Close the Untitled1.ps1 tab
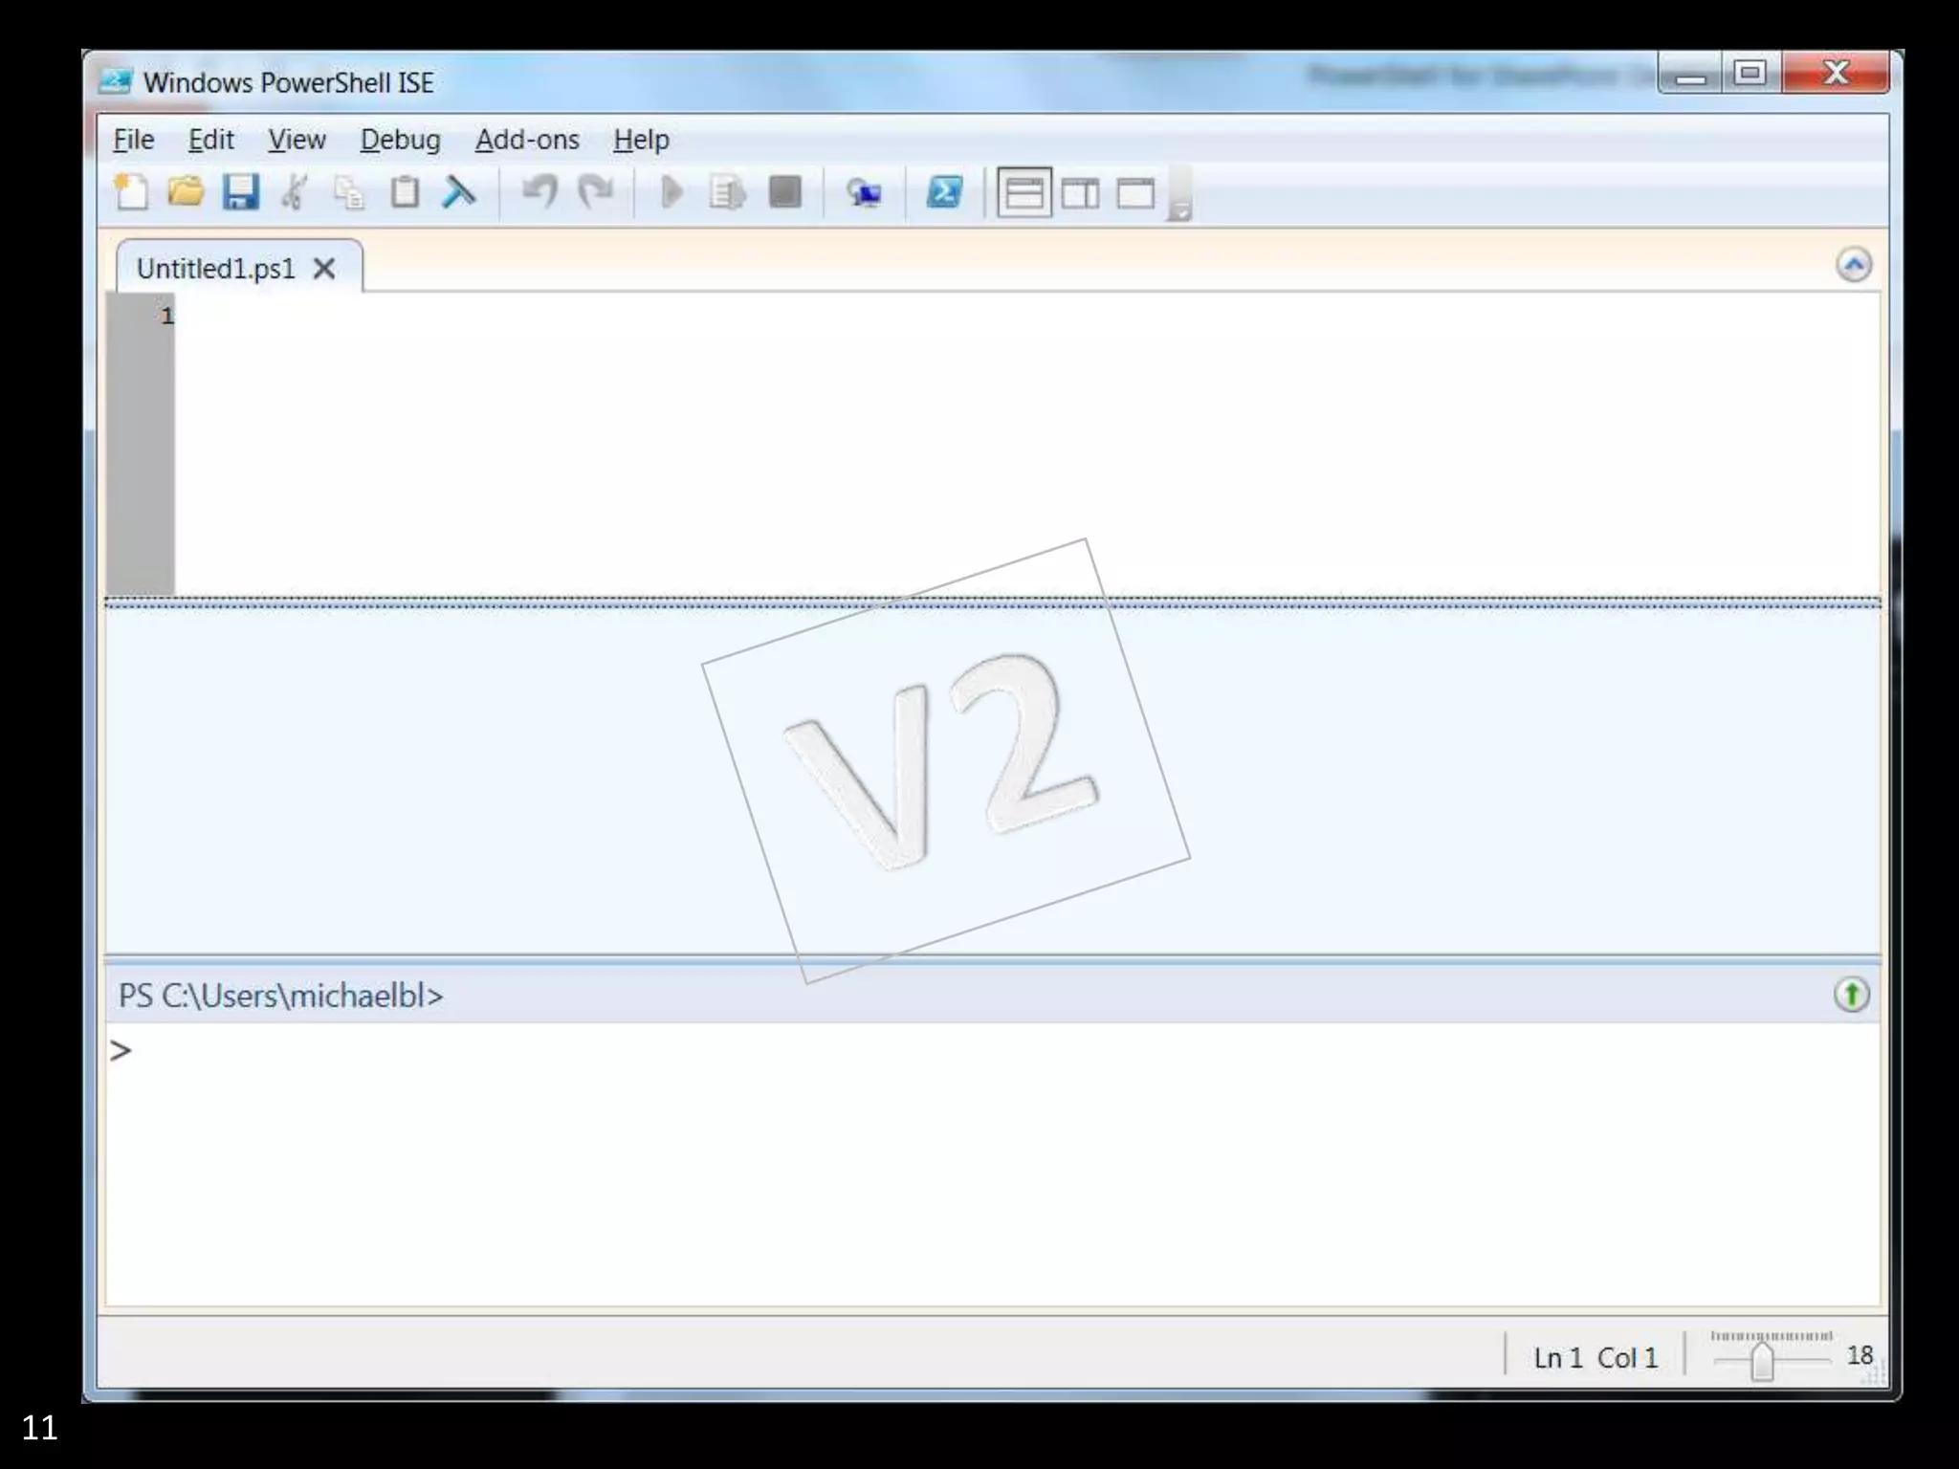Image resolution: width=1959 pixels, height=1469 pixels. [324, 269]
